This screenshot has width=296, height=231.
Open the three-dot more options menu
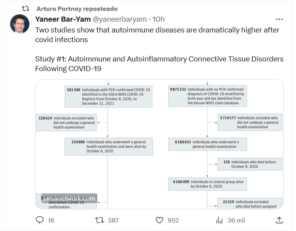[x=279, y=19]
